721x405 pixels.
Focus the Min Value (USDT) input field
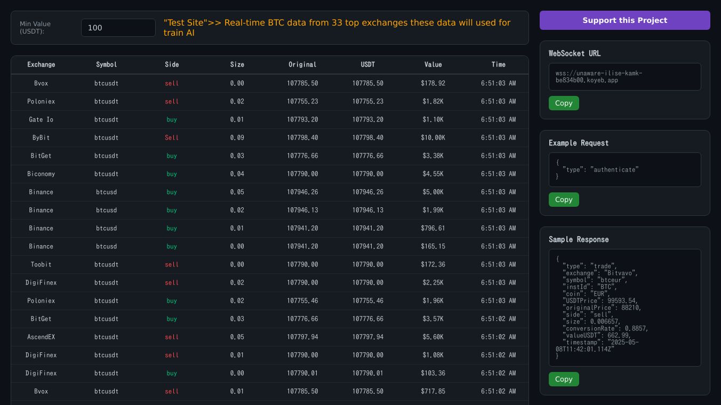click(x=118, y=28)
